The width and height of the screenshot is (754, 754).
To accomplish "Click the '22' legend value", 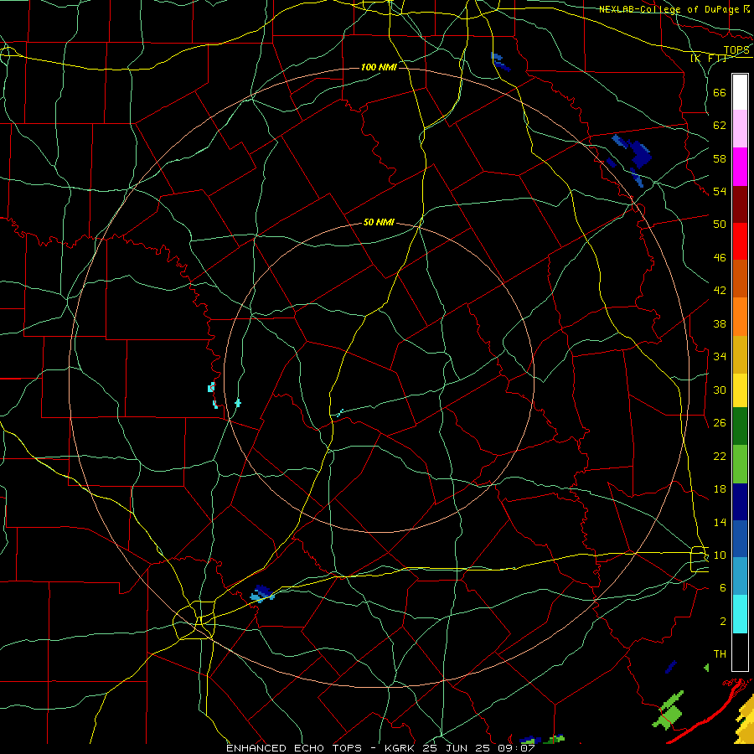I will click(x=720, y=456).
